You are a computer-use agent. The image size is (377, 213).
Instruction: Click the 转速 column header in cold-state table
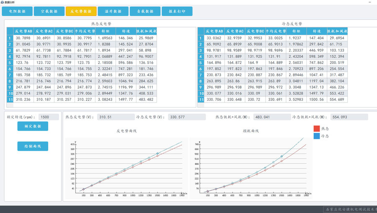(316, 31)
